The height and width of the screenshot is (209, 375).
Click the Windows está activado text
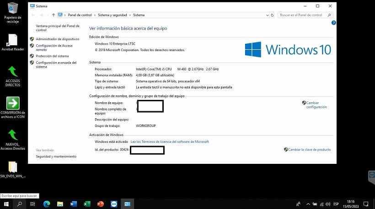(111, 141)
